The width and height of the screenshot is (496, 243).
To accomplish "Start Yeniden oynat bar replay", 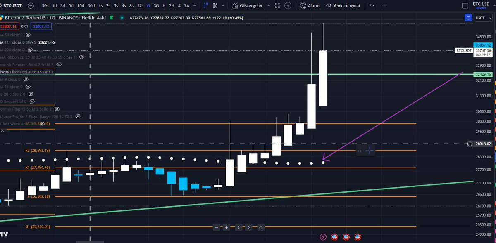I will pyautogui.click(x=343, y=6).
